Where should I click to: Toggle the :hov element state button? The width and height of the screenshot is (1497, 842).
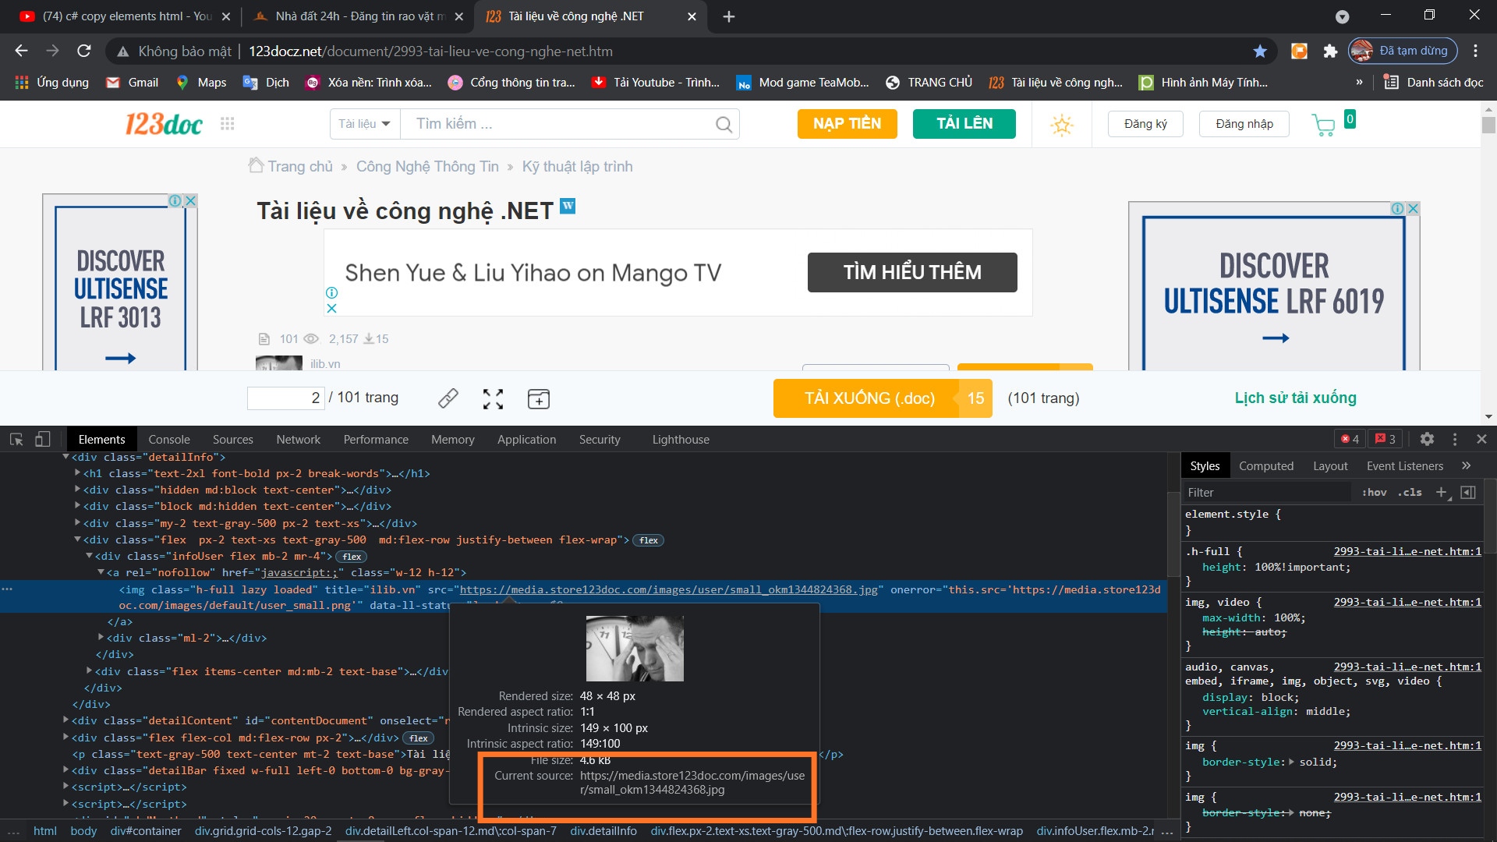(x=1374, y=492)
